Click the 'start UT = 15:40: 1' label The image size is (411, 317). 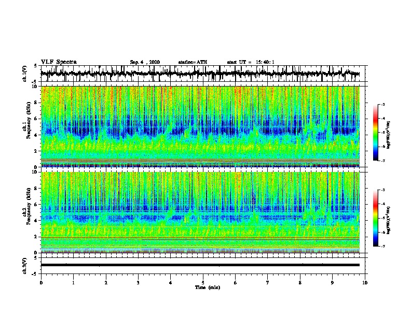click(x=251, y=62)
